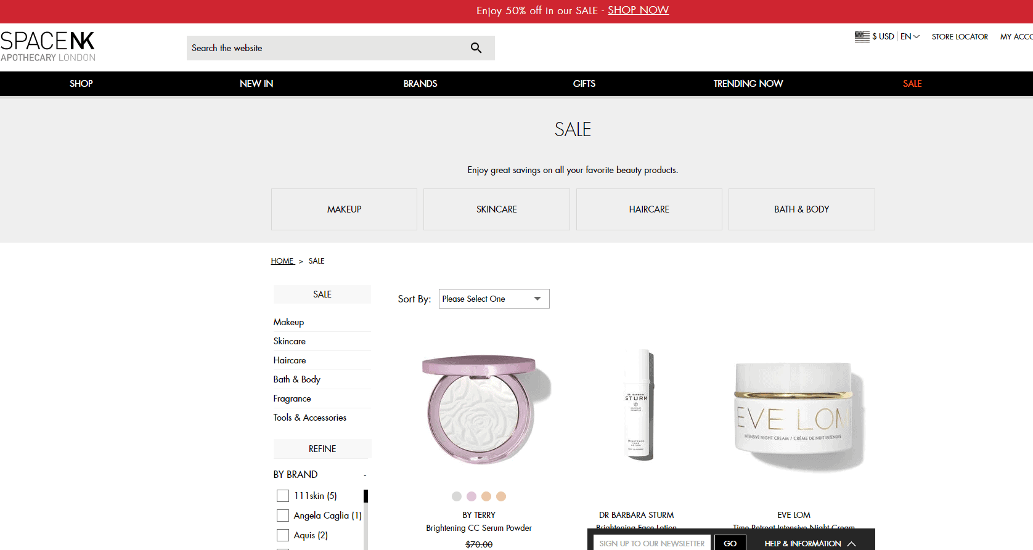
Task: Click the Brightening CC Serum Powder title
Action: pos(479,528)
